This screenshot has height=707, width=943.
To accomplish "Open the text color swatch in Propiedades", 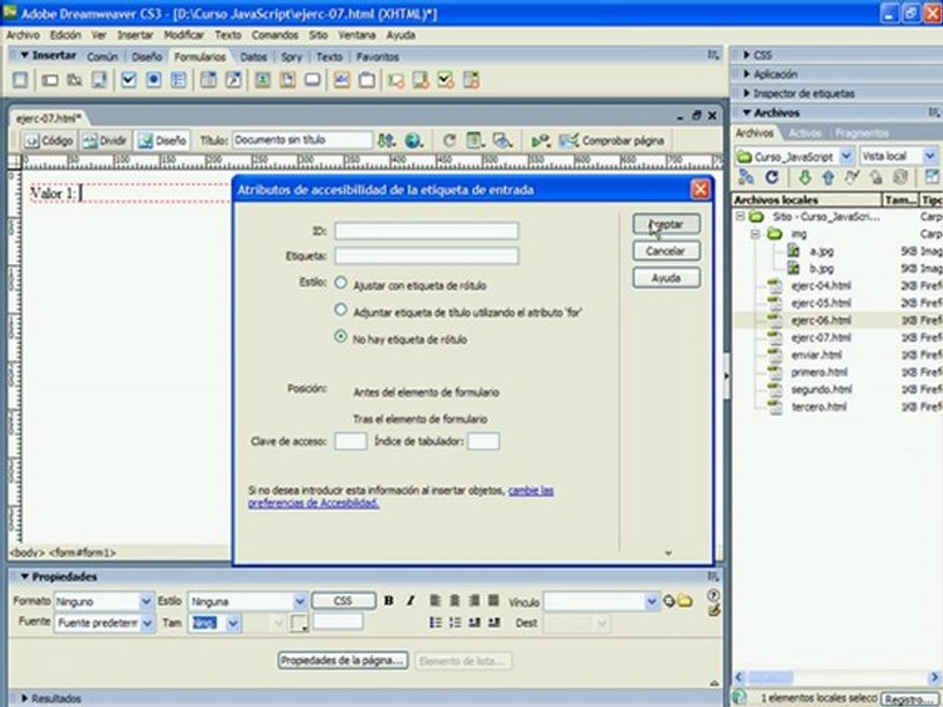I will (x=299, y=623).
